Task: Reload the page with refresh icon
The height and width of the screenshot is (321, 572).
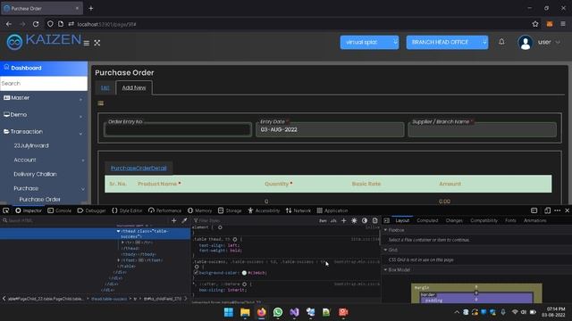Action: [x=36, y=24]
